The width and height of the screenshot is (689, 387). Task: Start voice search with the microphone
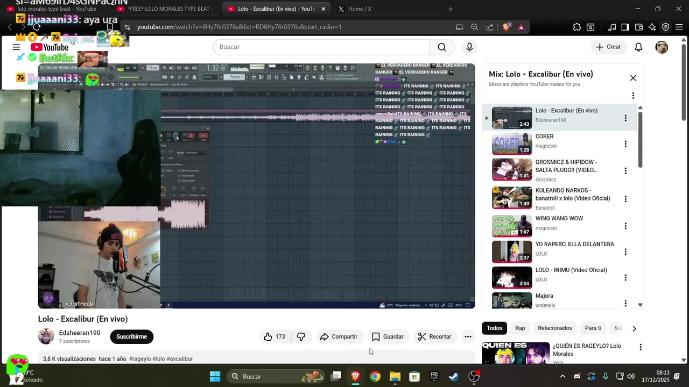tap(469, 47)
